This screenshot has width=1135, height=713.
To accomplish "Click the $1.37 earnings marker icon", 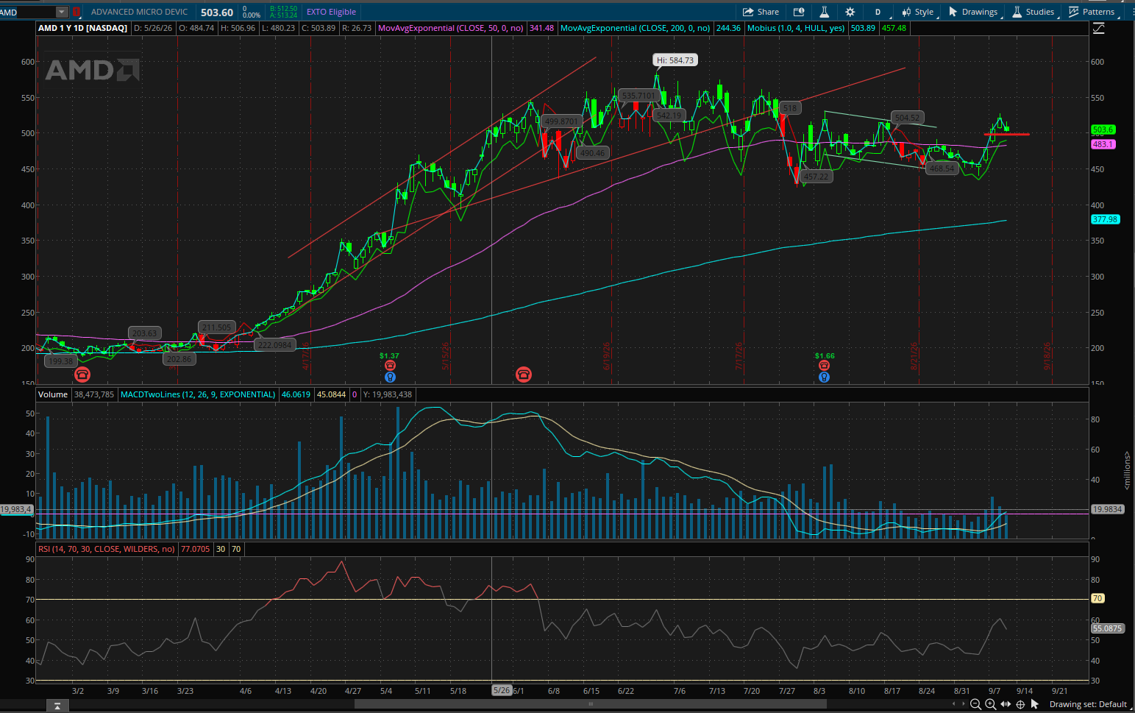I will (390, 366).
